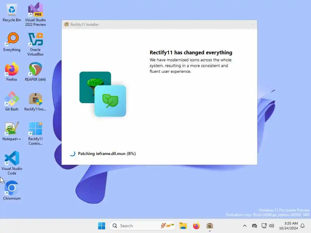The height and width of the screenshot is (233, 311).
Task: Click the 'Rectify11 Installer' window title text
Action: (84, 24)
